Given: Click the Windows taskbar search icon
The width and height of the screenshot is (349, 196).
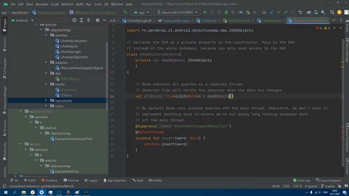Looking at the screenshot, I should (x=15, y=192).
